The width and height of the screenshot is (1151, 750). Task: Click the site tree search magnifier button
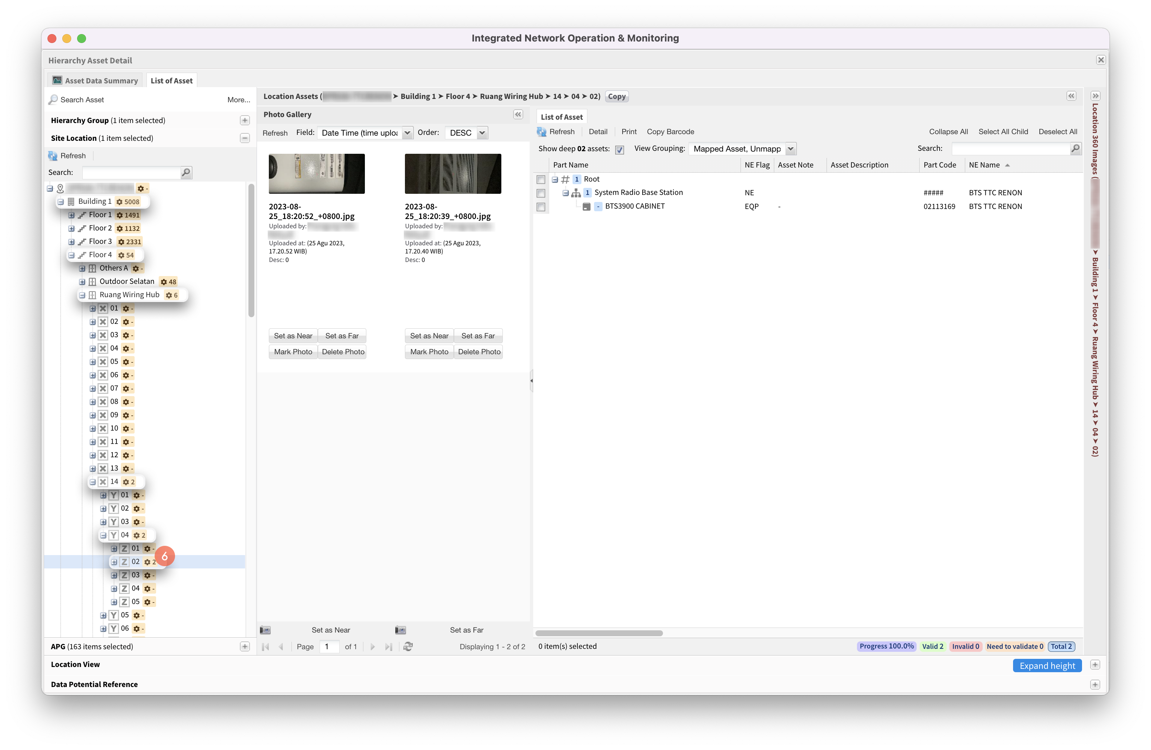[x=186, y=173]
